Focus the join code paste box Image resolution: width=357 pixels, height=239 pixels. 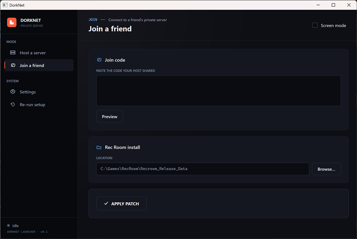(218, 91)
